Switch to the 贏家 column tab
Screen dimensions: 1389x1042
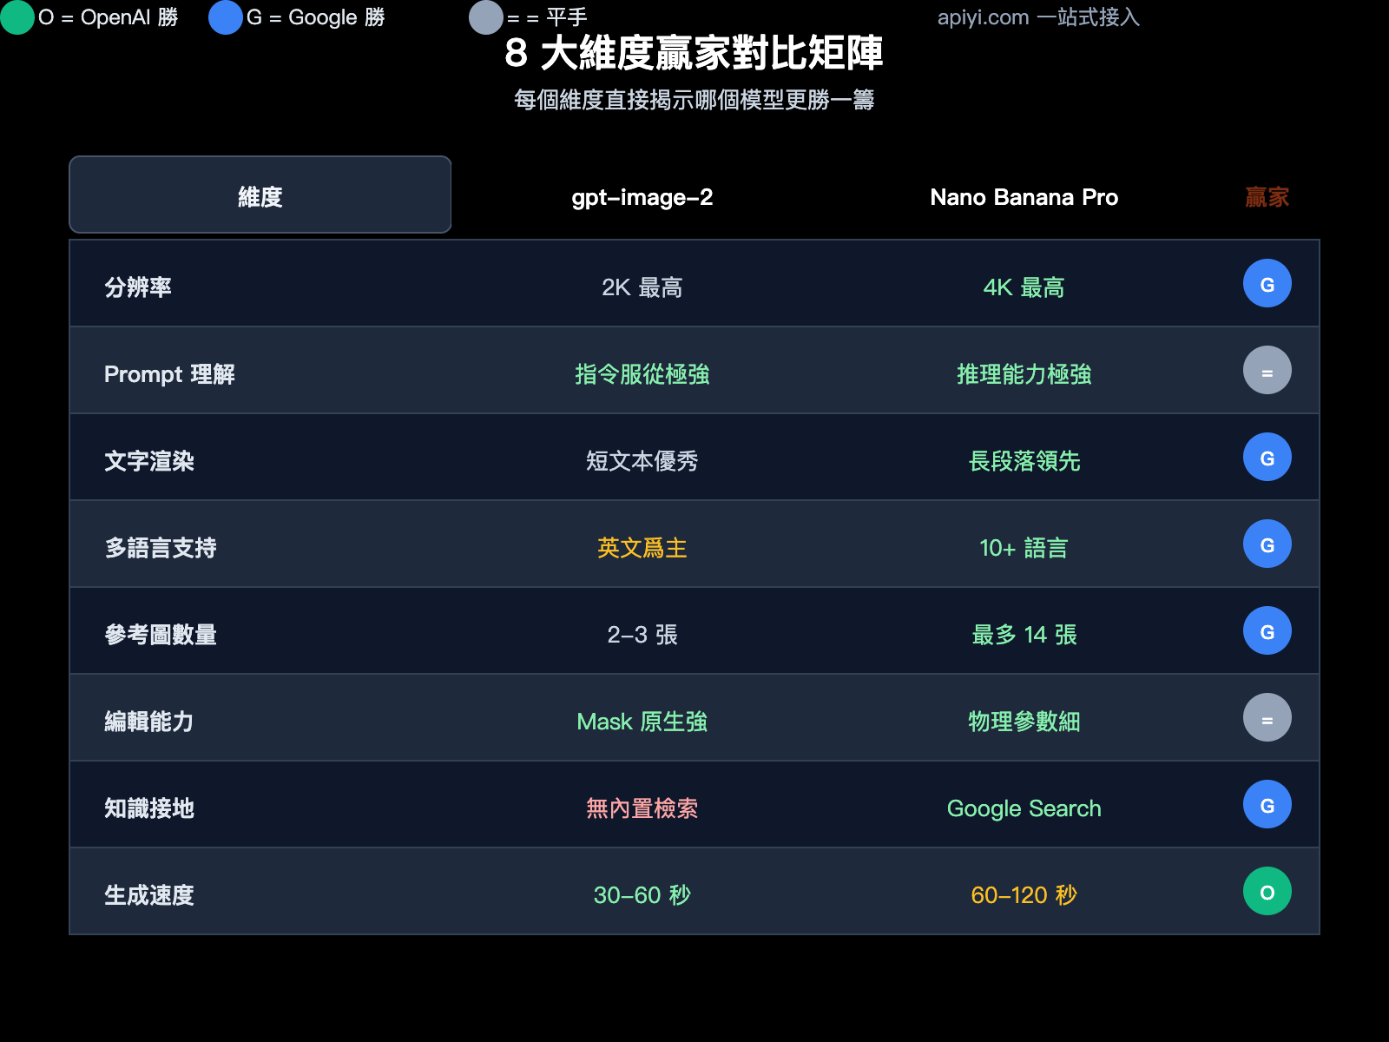(x=1266, y=197)
